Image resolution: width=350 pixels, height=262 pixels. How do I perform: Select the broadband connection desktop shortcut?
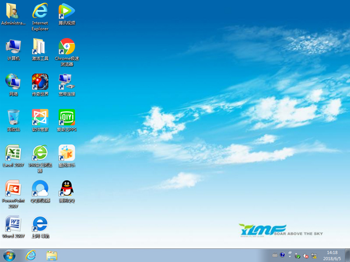(67, 82)
